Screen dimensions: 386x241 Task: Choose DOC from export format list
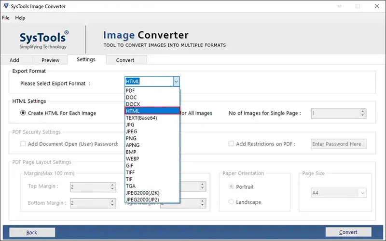(x=152, y=98)
